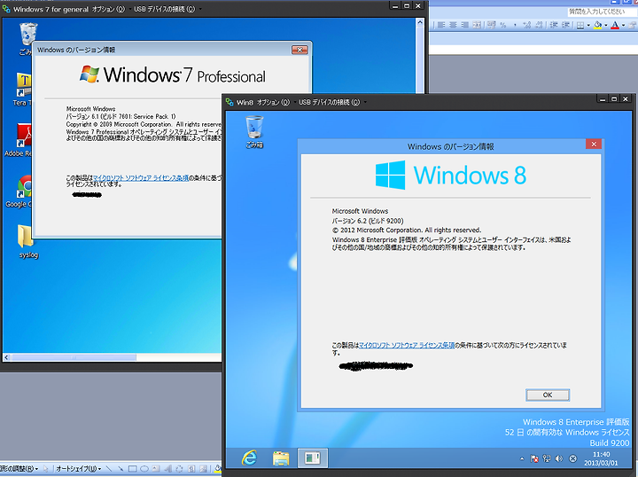Insert diagram from drawing toolbar
The height and width of the screenshot is (477, 638).
pos(179,469)
